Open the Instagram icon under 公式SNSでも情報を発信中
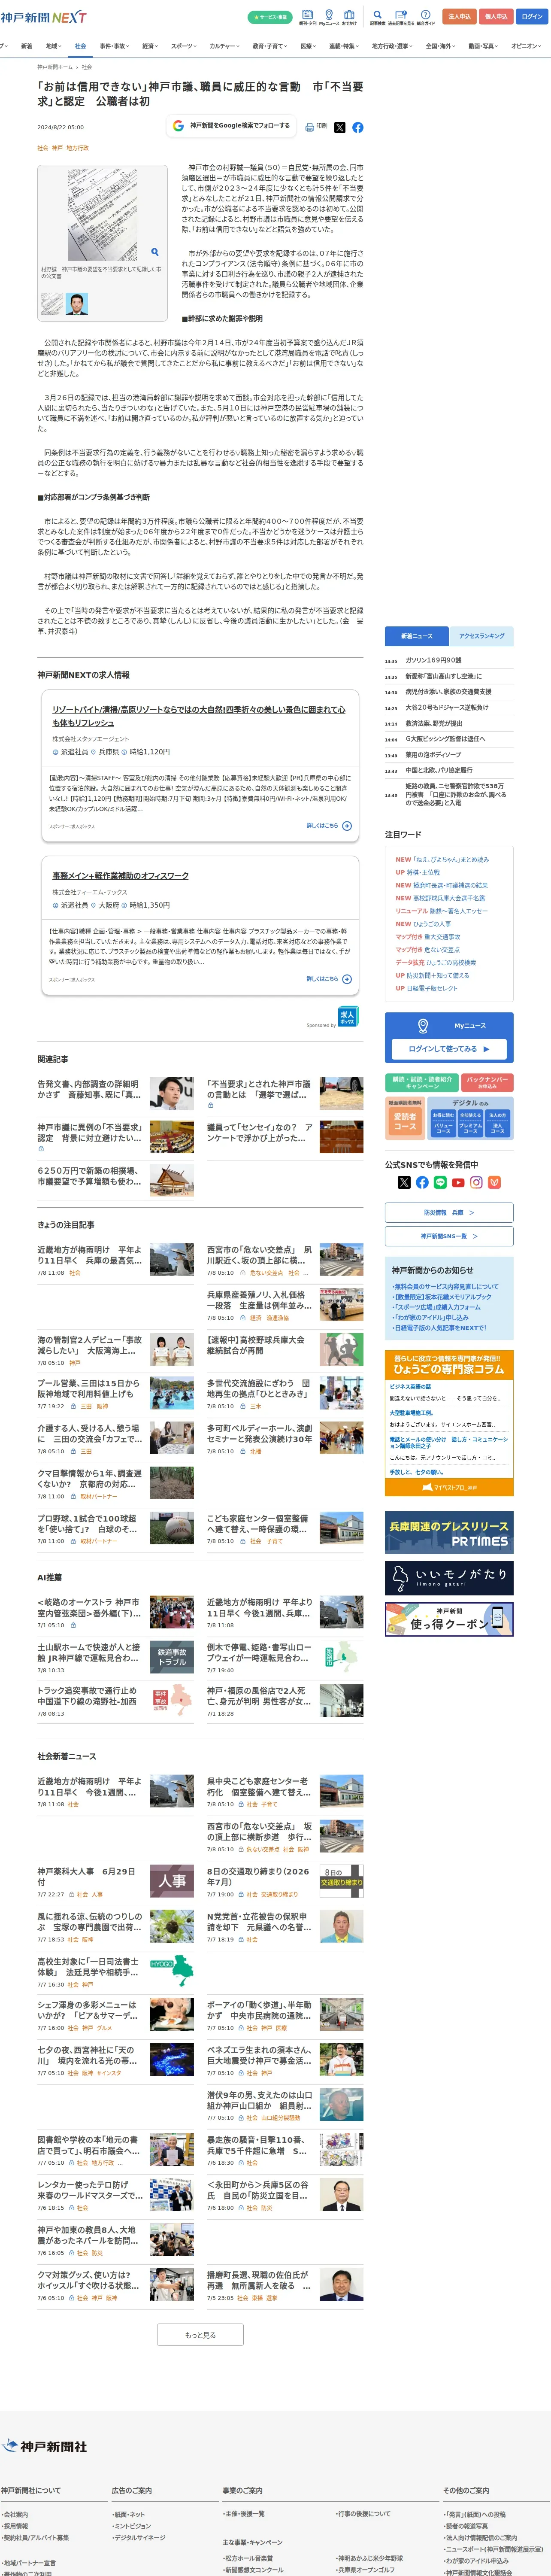This screenshot has height=2576, width=551. (x=476, y=1182)
